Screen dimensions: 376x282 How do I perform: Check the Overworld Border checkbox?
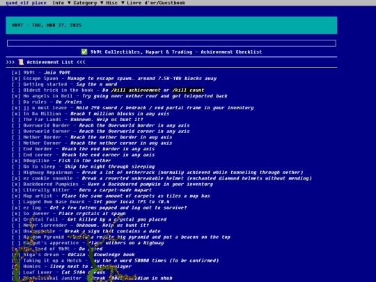pyautogui.click(x=16, y=125)
